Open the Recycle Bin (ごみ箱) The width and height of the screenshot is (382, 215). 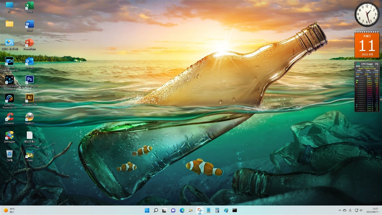point(9,154)
